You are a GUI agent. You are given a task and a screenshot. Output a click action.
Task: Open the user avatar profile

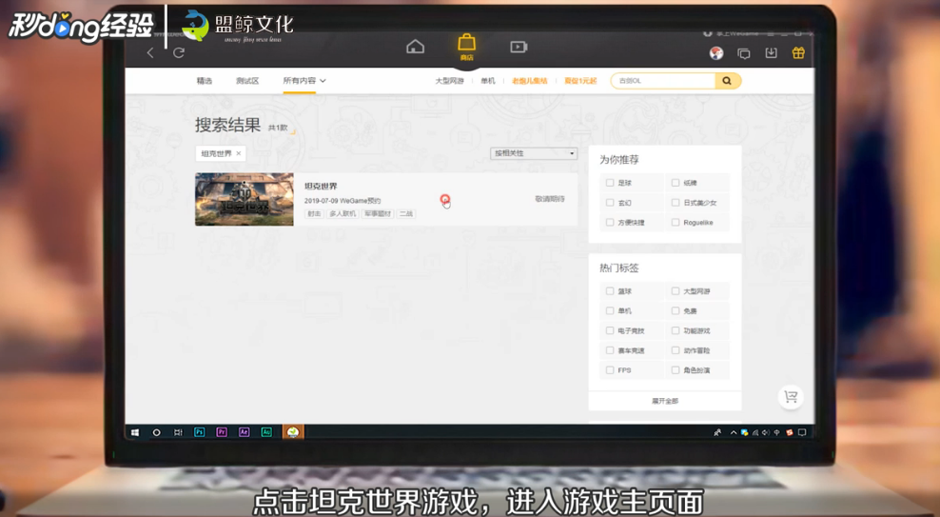click(x=716, y=53)
